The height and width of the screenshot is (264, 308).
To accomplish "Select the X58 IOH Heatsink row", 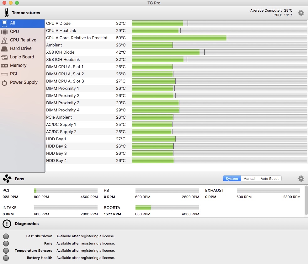I will (176, 60).
